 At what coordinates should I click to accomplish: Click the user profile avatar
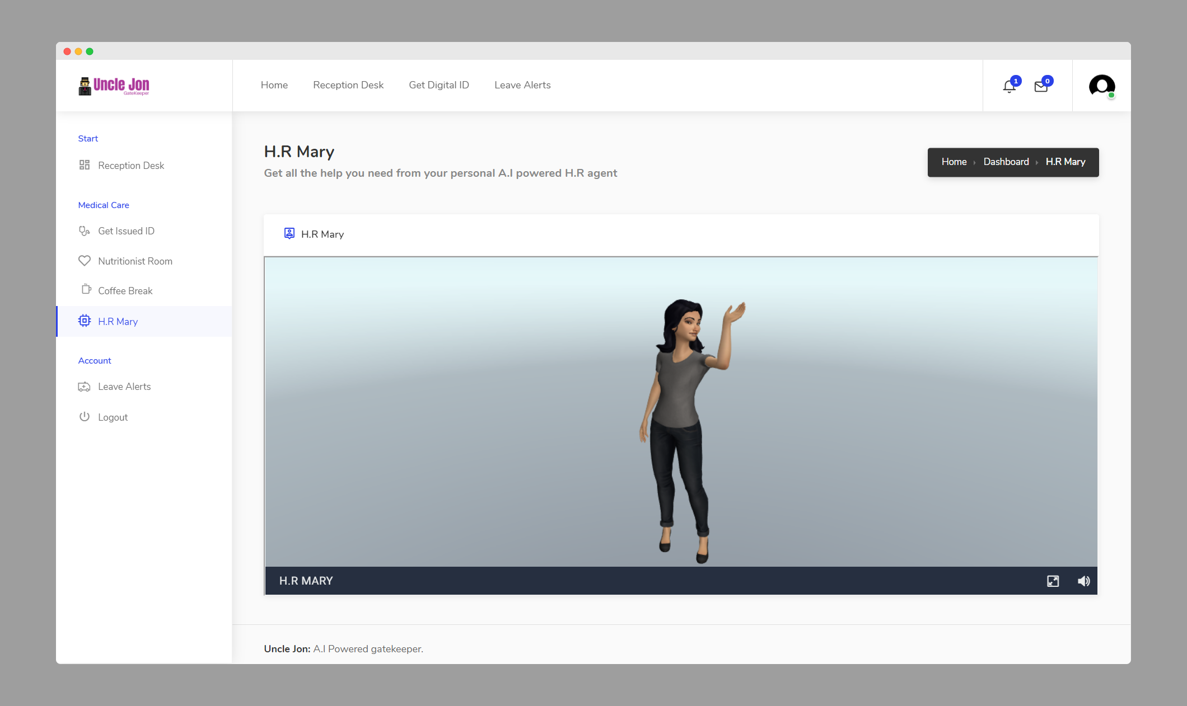coord(1101,86)
